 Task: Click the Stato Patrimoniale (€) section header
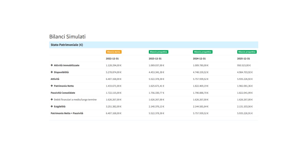point(67,45)
